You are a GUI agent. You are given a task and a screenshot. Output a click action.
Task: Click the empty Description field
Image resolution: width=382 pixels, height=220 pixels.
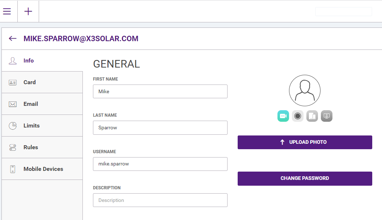tap(160, 200)
